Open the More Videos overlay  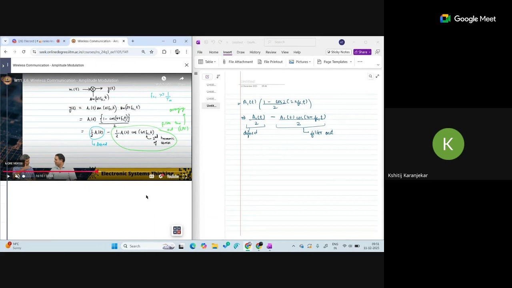click(x=14, y=163)
